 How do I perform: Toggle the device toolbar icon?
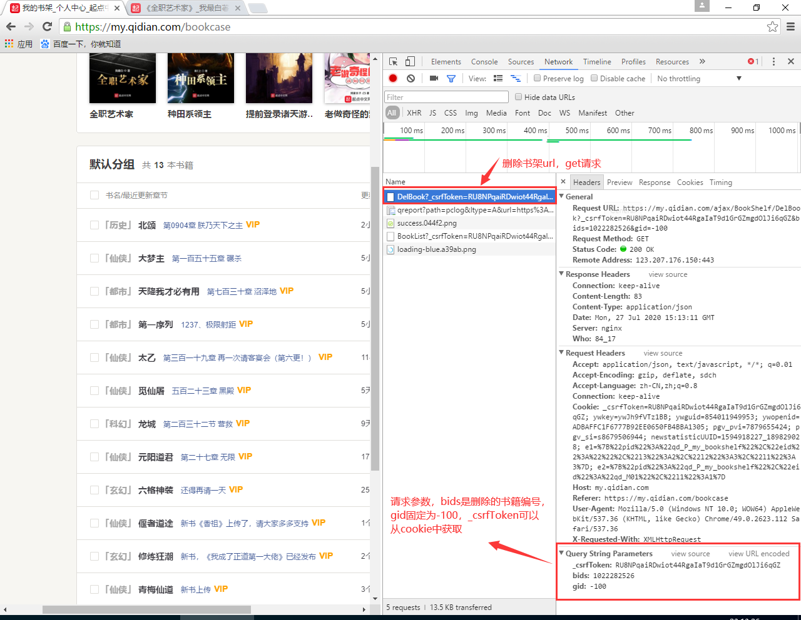coord(410,61)
